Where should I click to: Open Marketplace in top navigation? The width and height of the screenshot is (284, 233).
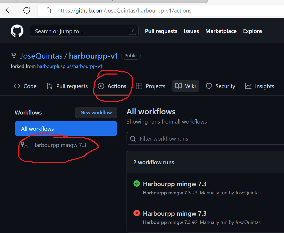(x=221, y=31)
